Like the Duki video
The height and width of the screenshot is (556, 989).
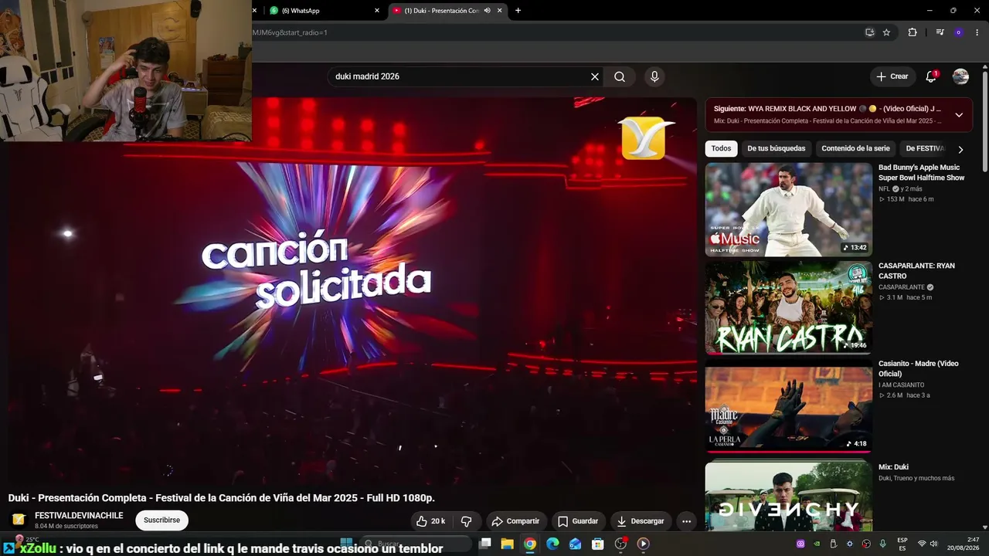pyautogui.click(x=431, y=521)
